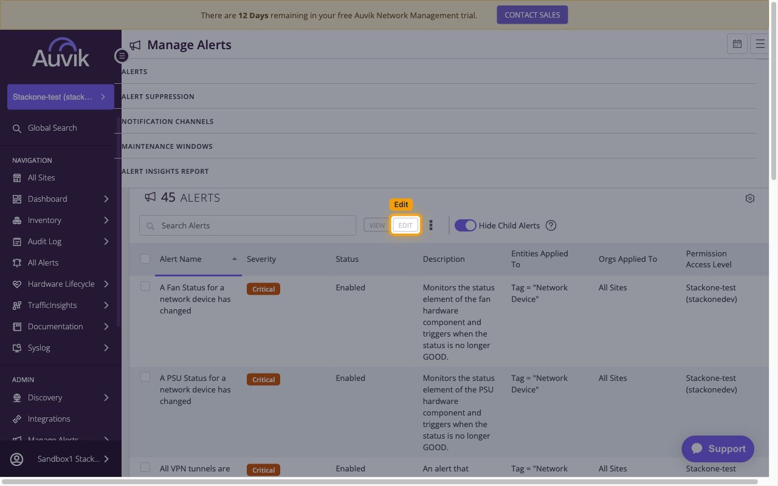Switch to the Alerts tab
This screenshot has width=778, height=486.
(x=134, y=72)
